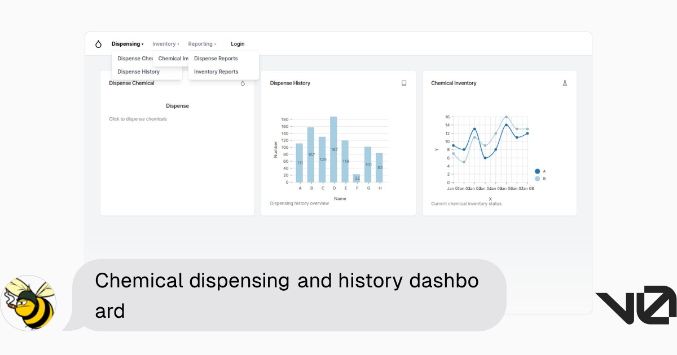Click the chat bubble text about dashboard
677x355 pixels.
point(287,295)
